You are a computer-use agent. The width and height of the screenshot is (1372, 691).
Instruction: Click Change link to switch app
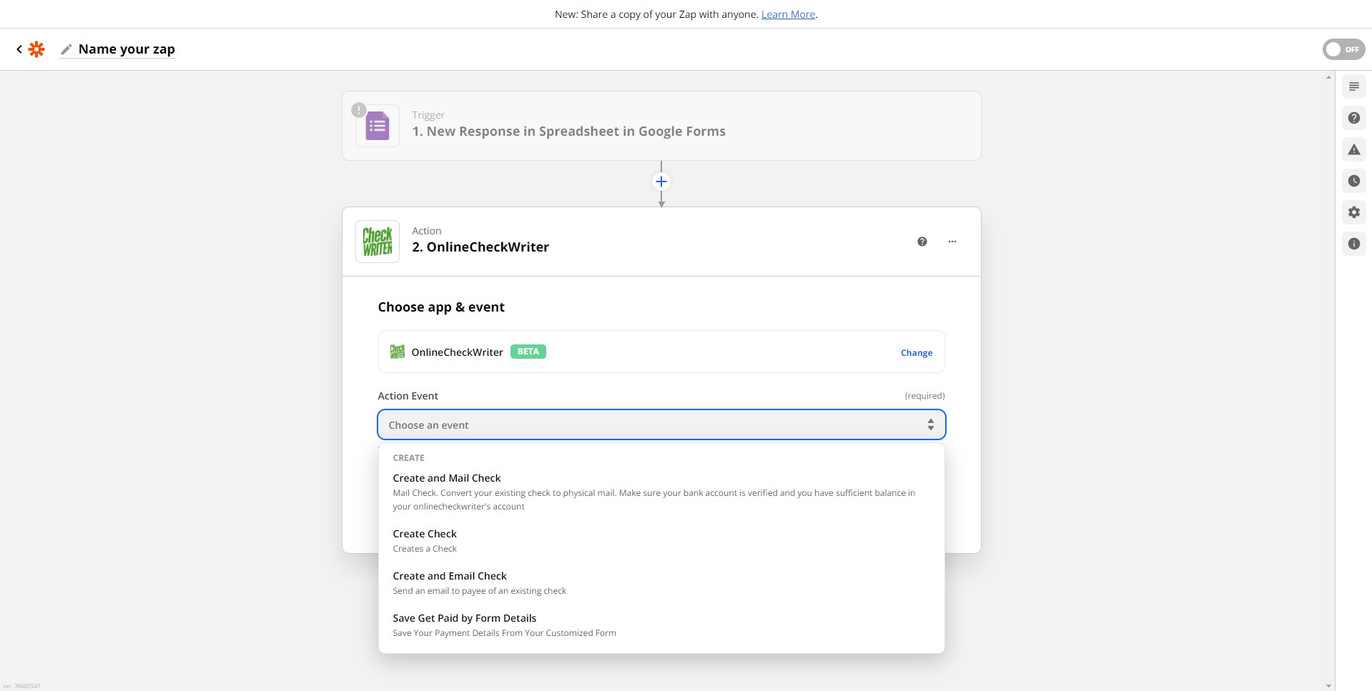point(916,353)
